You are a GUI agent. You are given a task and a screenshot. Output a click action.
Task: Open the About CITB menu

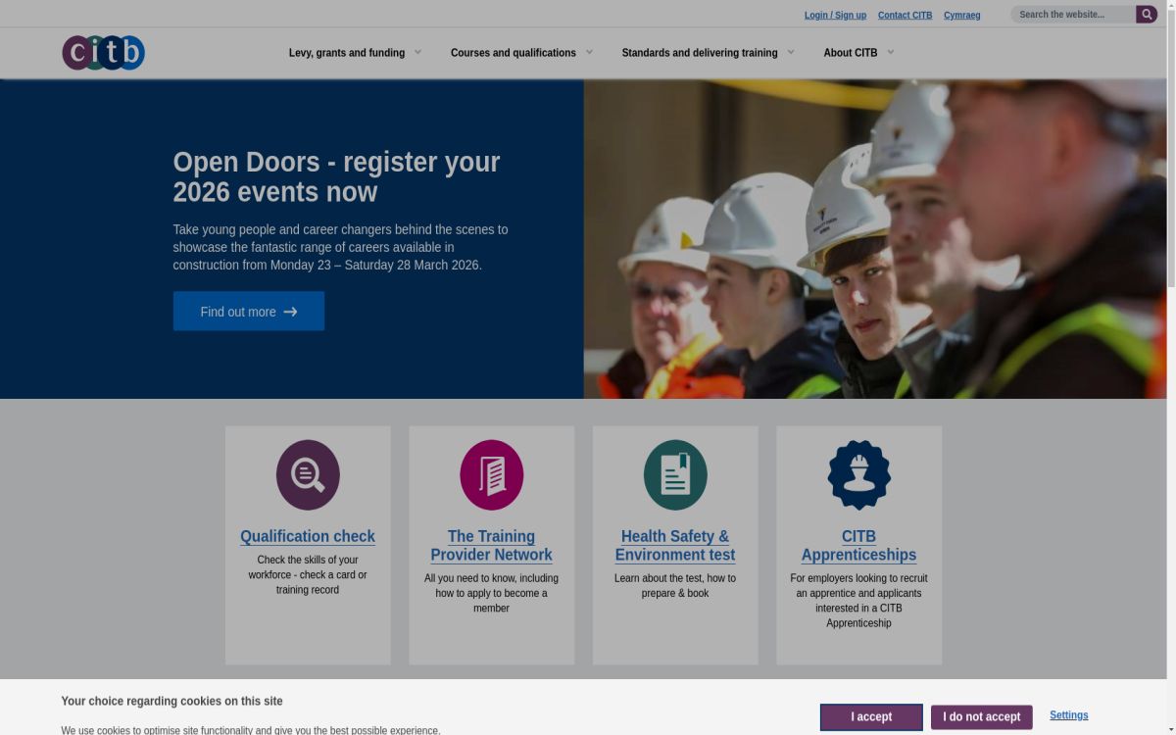coord(858,53)
